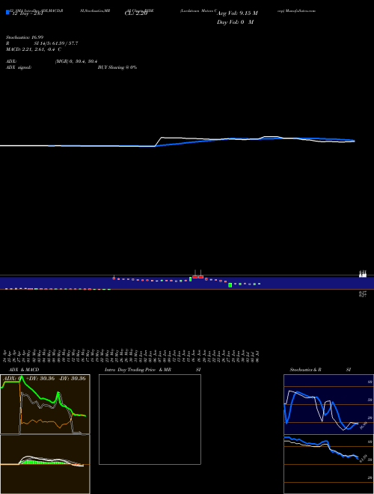
Task: Click the 'CL: 2.20' closing price label
Action: [x=136, y=13]
